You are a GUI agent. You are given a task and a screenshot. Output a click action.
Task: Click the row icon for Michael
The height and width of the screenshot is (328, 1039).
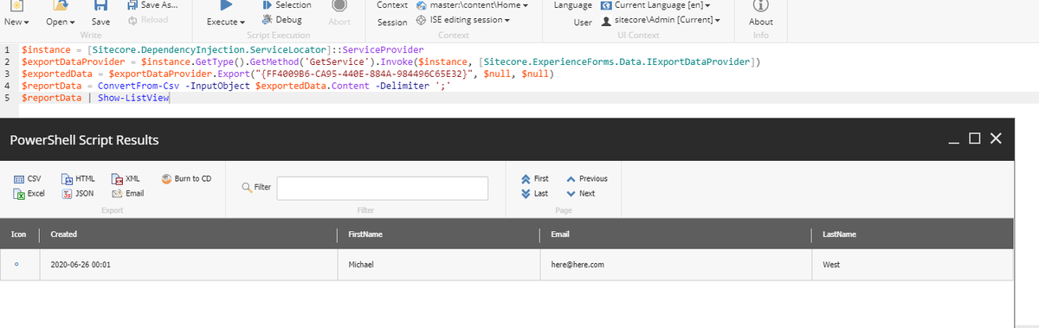pyautogui.click(x=16, y=264)
